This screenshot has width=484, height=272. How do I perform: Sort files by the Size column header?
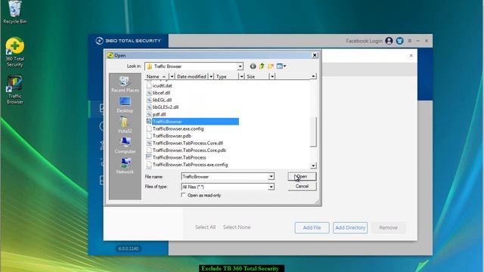[257, 76]
